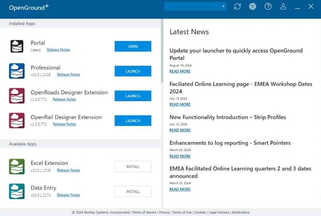Click the OpenGround logo title
Screen dimensions: 321x216
click(x=29, y=7)
